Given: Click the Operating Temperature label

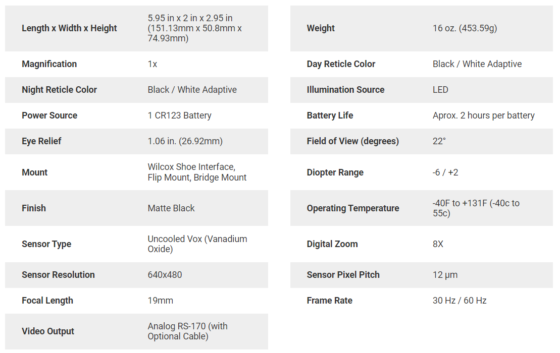Looking at the screenshot, I should (x=352, y=208).
